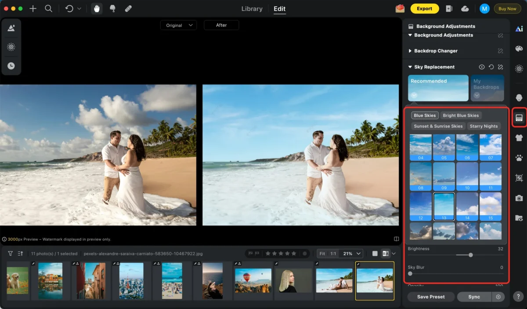Click the Export button
The image size is (527, 309).
[x=424, y=8]
